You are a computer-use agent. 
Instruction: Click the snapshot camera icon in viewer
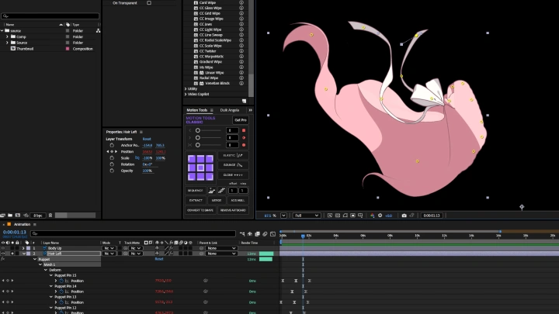pos(404,216)
